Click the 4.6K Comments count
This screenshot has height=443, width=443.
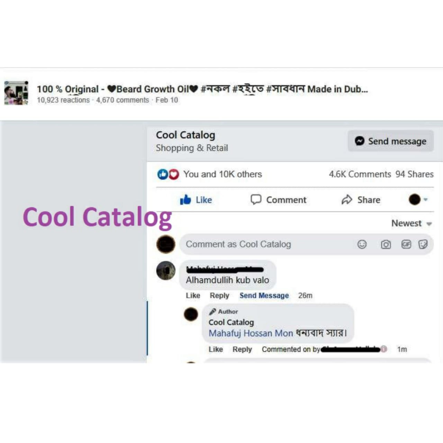[x=360, y=174]
